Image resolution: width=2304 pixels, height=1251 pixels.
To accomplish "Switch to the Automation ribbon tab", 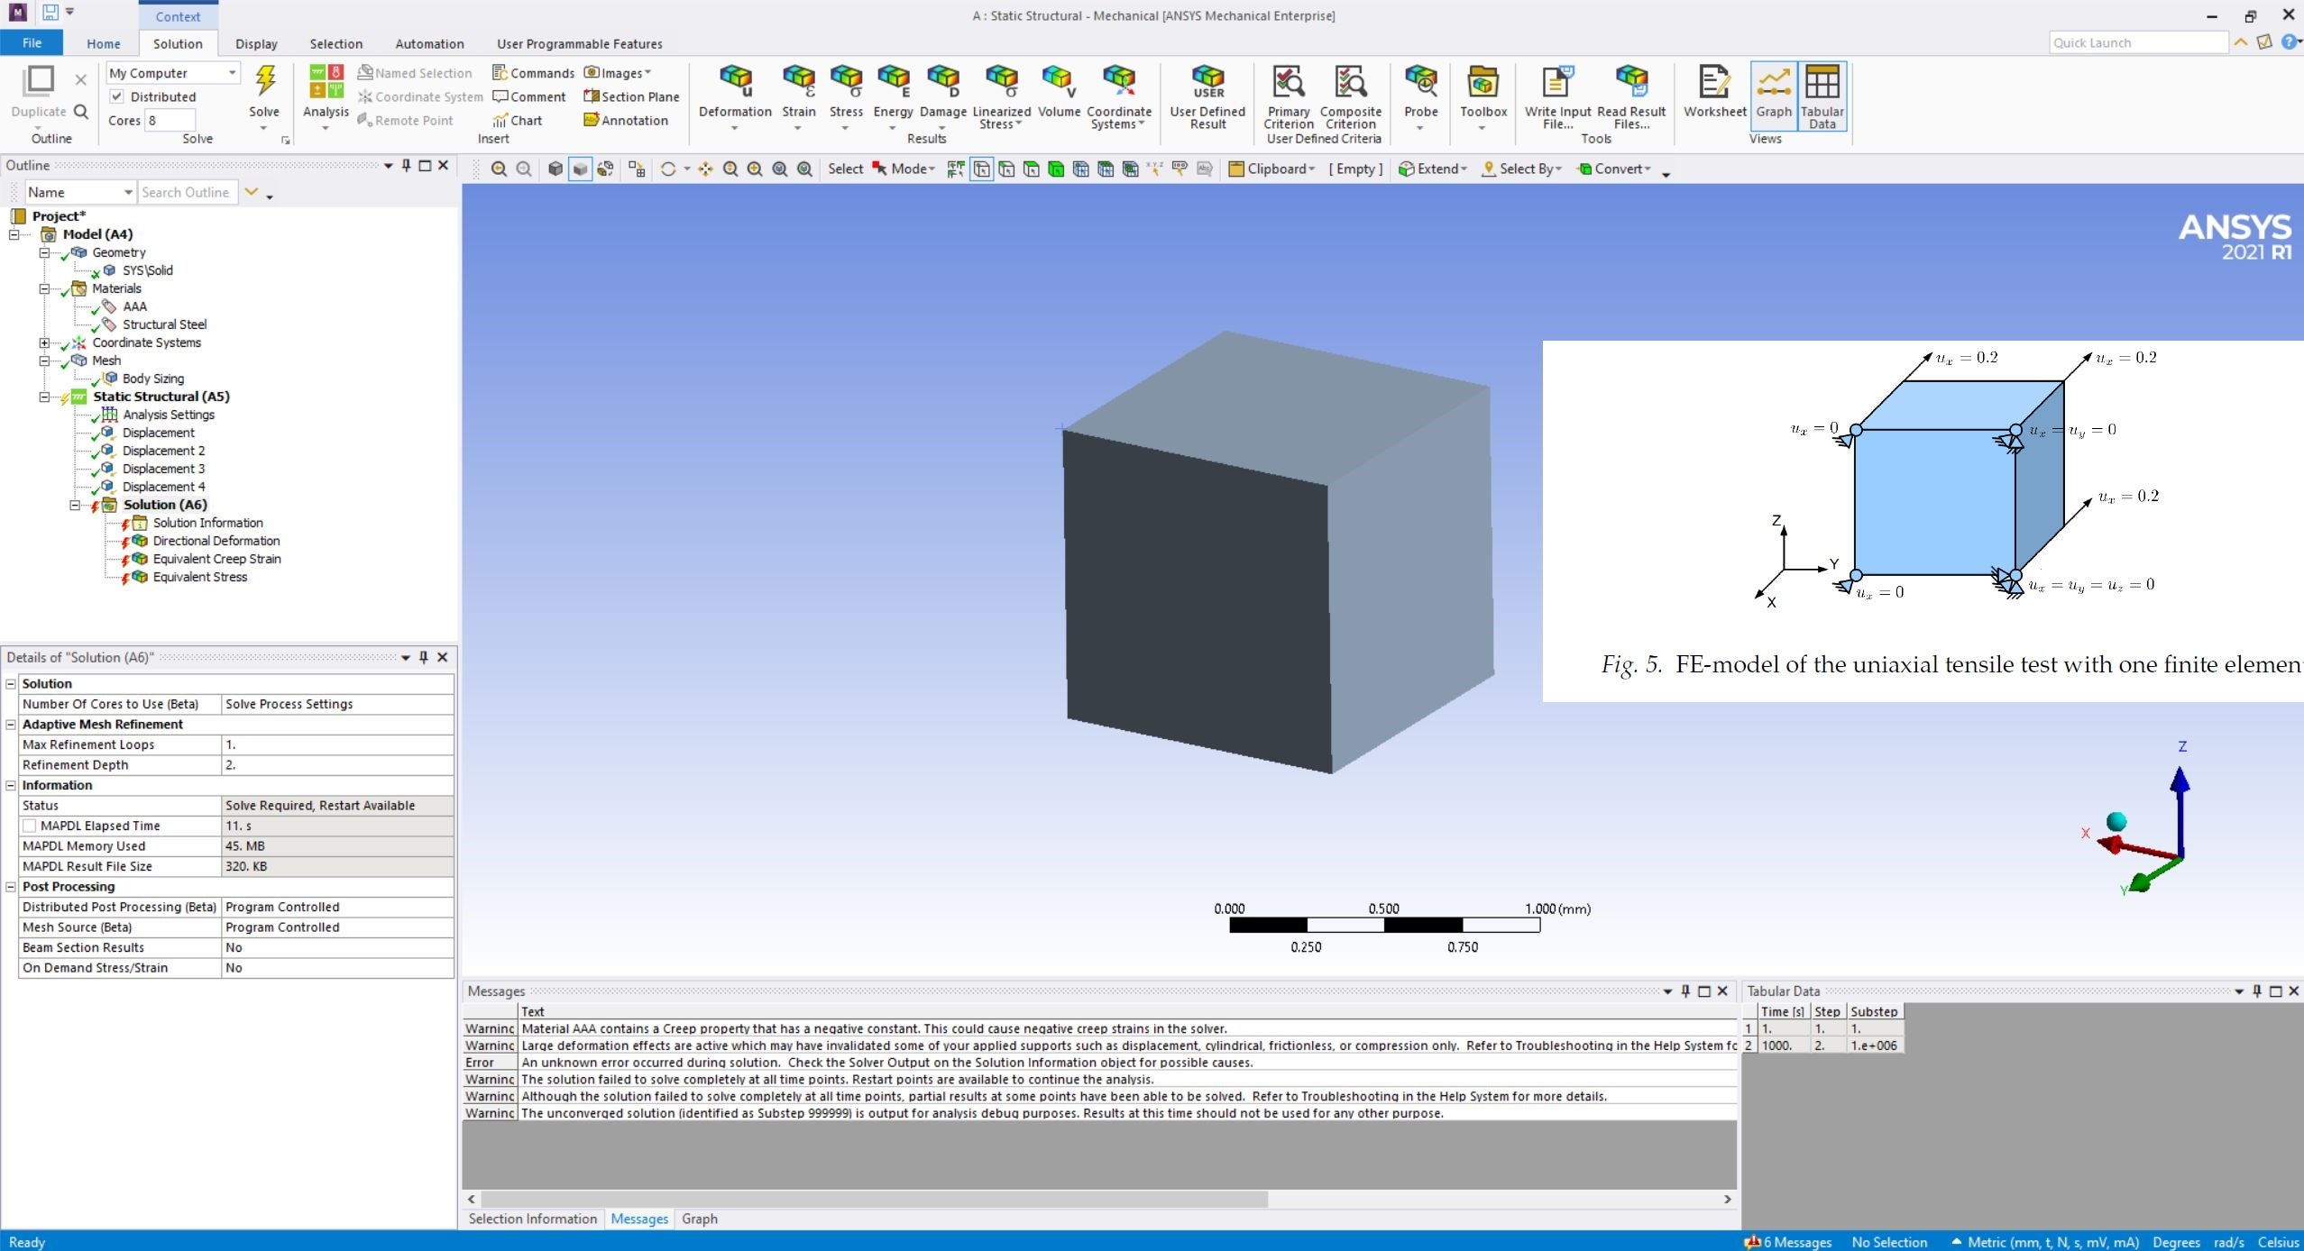I will tap(429, 43).
